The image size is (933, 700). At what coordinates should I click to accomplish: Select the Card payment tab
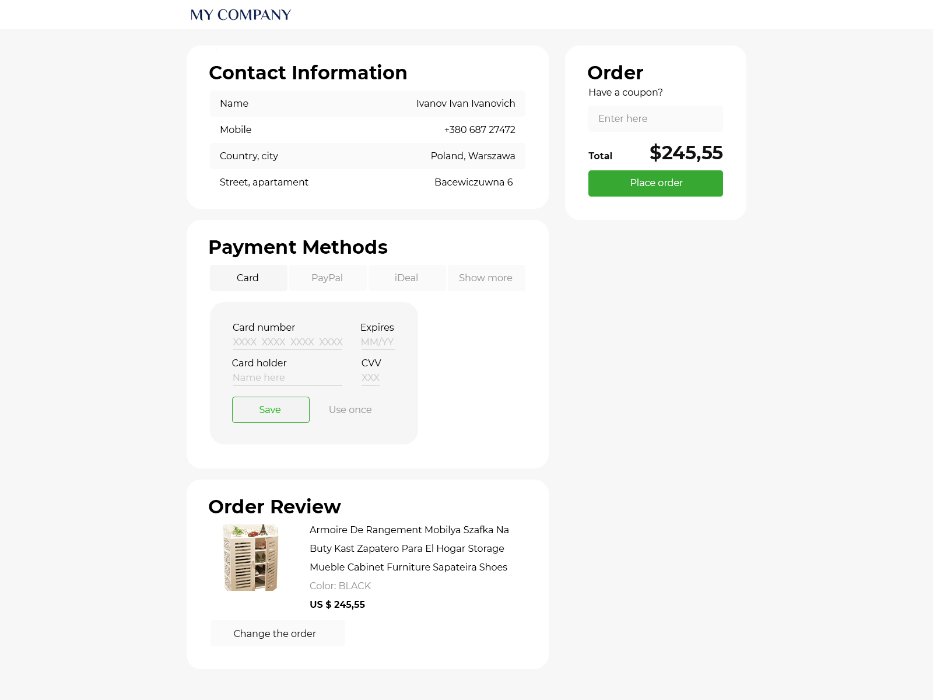click(x=248, y=278)
